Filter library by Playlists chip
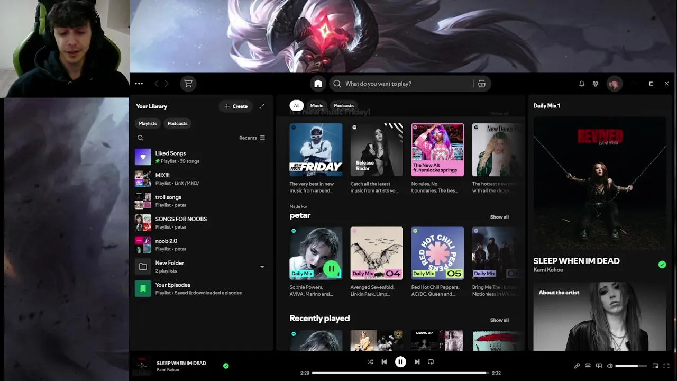This screenshot has height=381, width=677. (148, 123)
